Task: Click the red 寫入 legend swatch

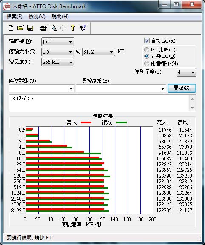Action: click(x=86, y=122)
